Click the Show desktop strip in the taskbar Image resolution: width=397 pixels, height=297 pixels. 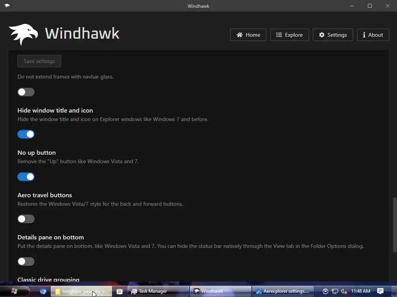[394, 291]
